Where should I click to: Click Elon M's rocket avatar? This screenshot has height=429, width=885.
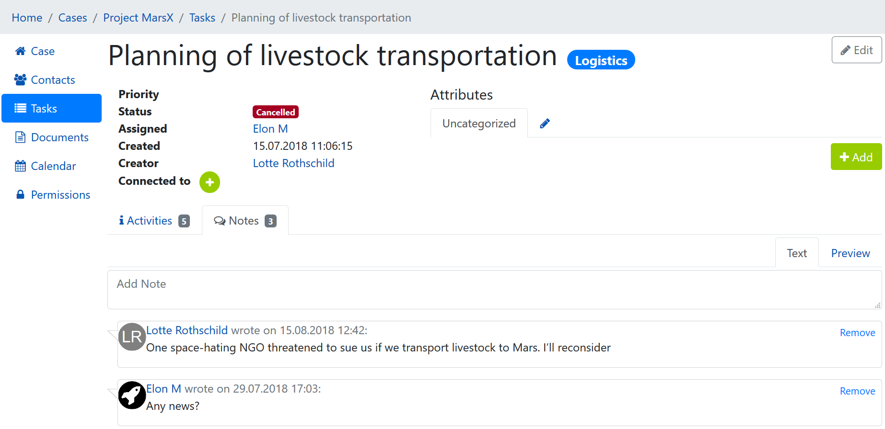point(132,395)
